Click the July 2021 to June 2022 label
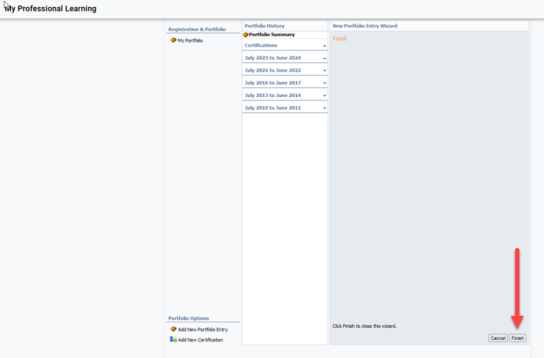Screen dimensions: 544x358 click(273, 70)
